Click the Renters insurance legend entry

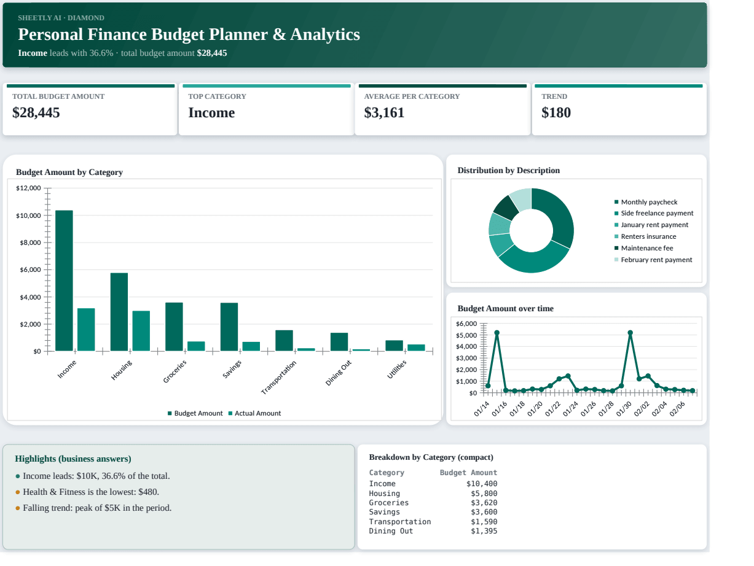[645, 237]
